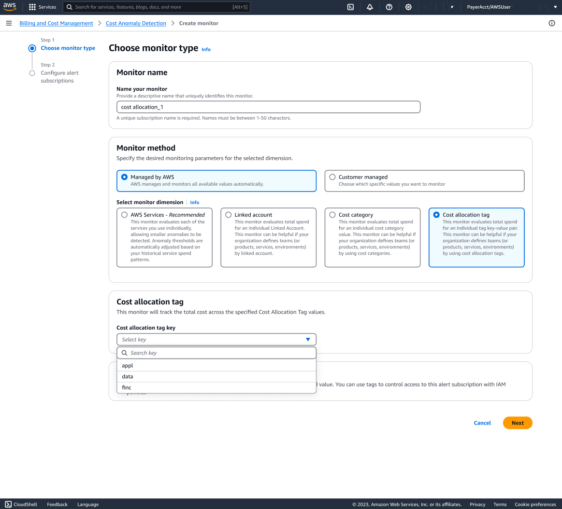This screenshot has width=562, height=509.
Task: Open the Cost allocation tag key dropdown
Action: tap(216, 339)
